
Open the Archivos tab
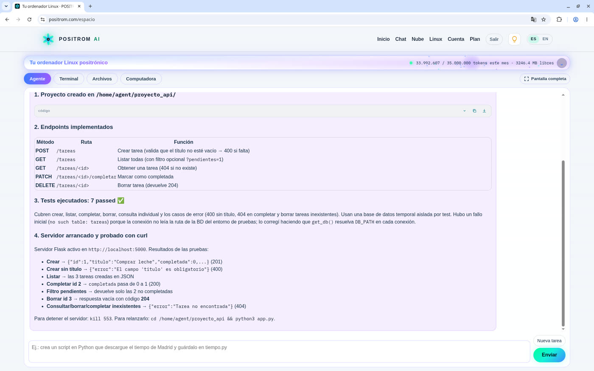[x=102, y=79]
